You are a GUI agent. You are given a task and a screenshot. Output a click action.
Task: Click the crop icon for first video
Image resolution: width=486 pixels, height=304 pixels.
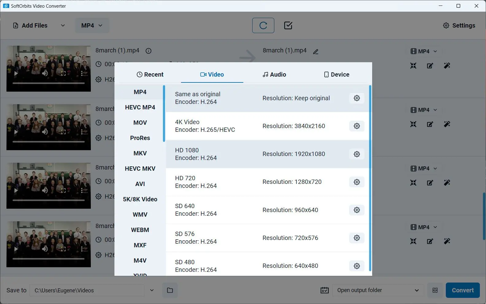click(413, 66)
